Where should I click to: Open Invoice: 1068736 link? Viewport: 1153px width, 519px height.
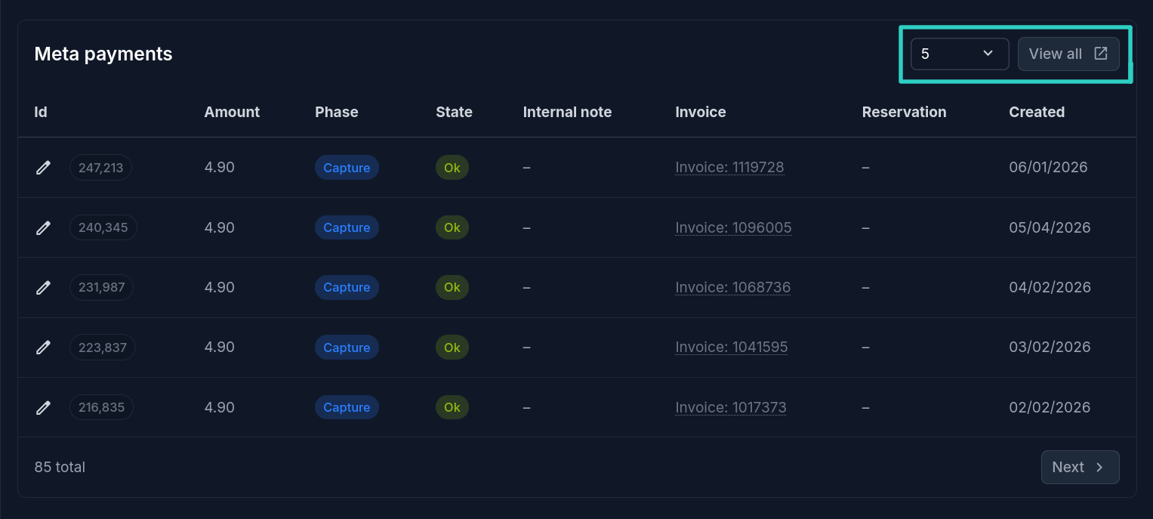click(x=732, y=287)
